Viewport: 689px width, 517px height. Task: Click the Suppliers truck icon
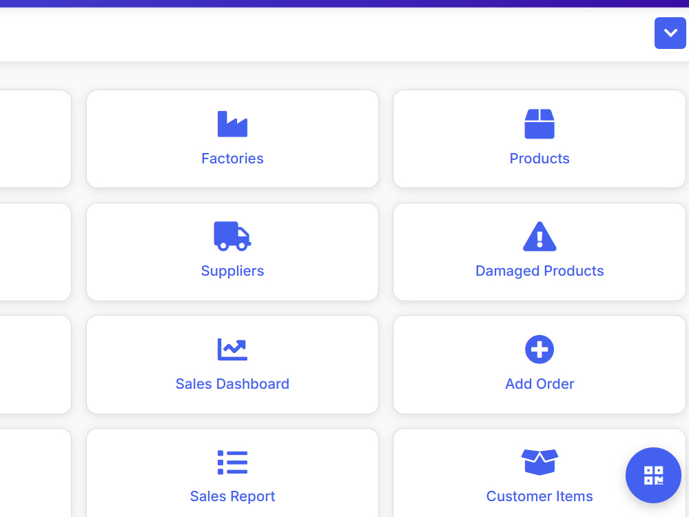[232, 236]
